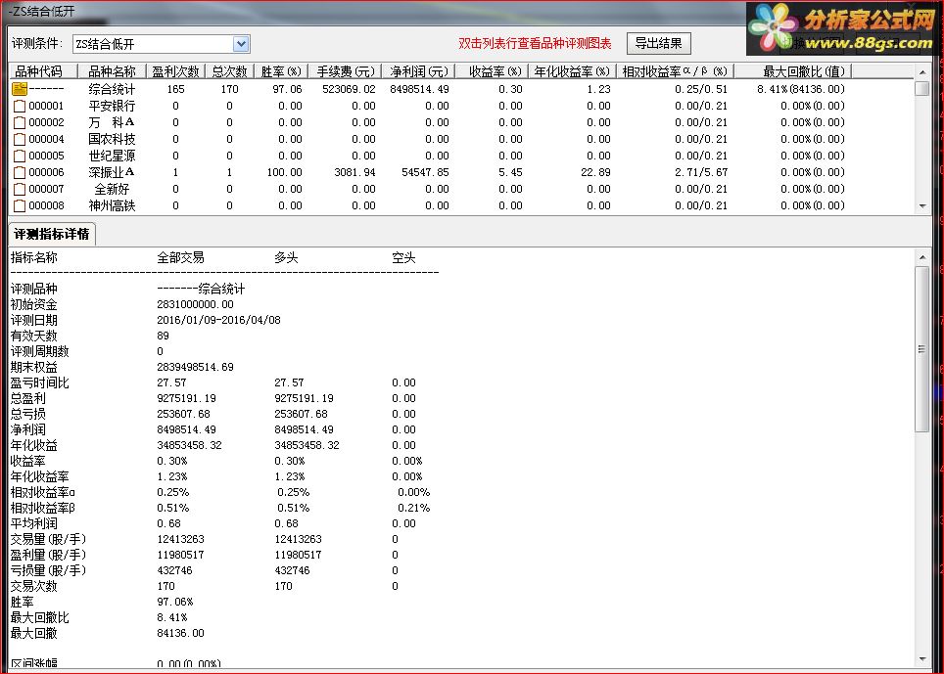
Task: Click the icon beside code 000001
Action: [20, 106]
